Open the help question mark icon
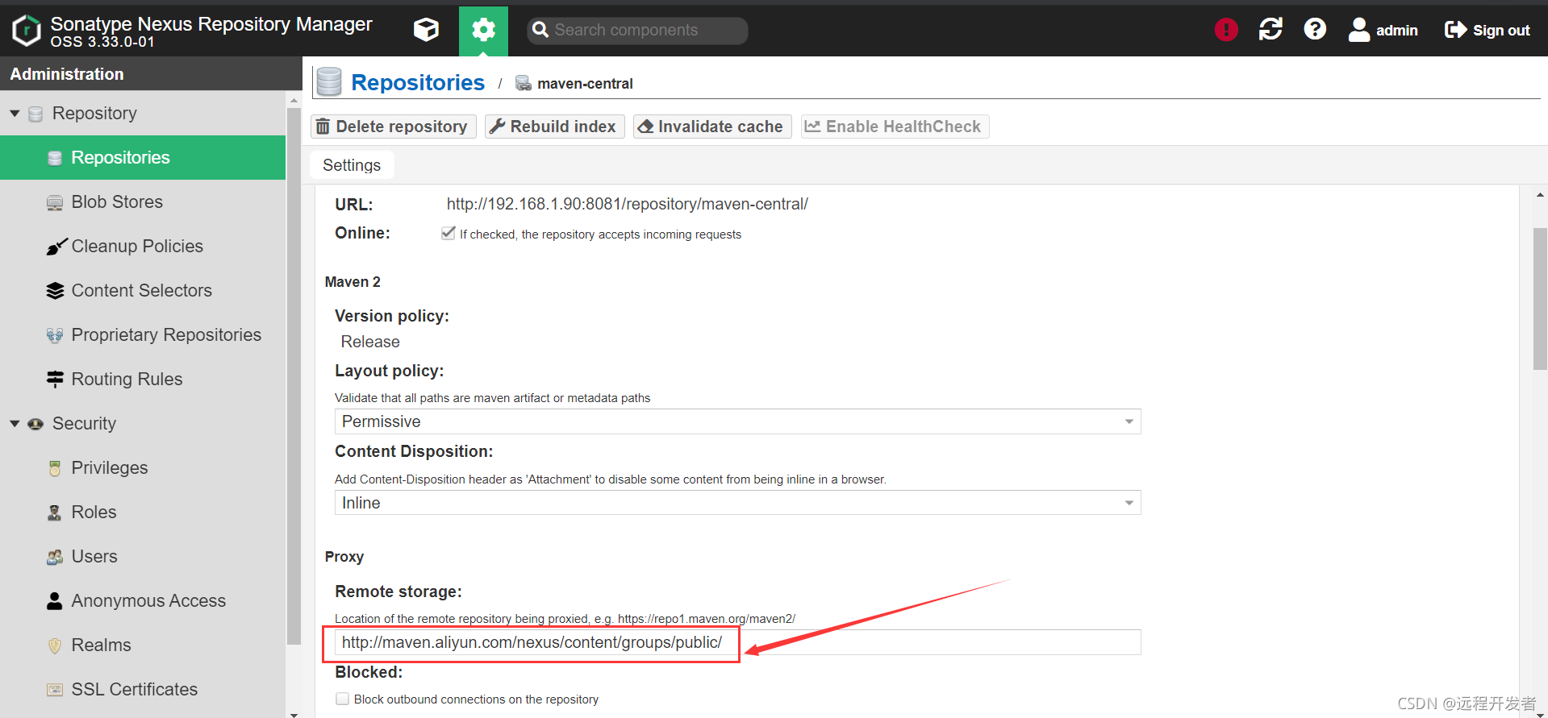 coord(1315,30)
